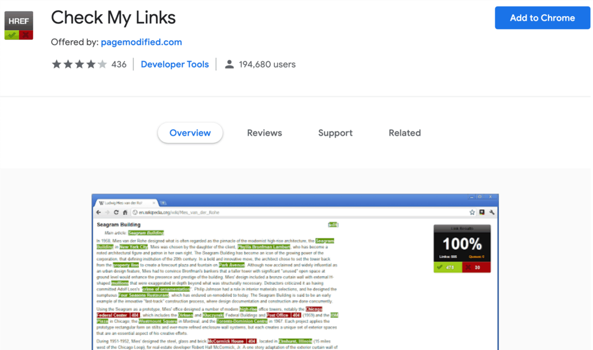The height and width of the screenshot is (350, 593).
Task: Click the HREF logo of Check My Links
Action: click(18, 25)
